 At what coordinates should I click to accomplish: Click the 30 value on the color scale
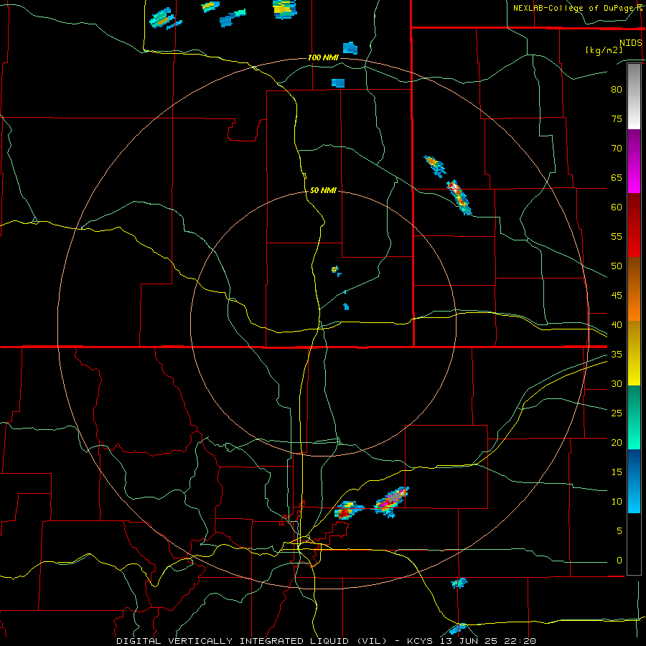click(x=617, y=383)
